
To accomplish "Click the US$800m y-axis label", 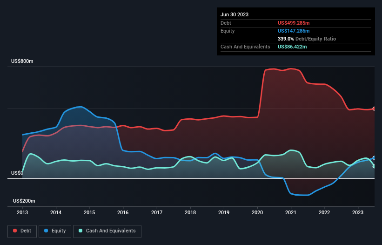I will pyautogui.click(x=22, y=61).
